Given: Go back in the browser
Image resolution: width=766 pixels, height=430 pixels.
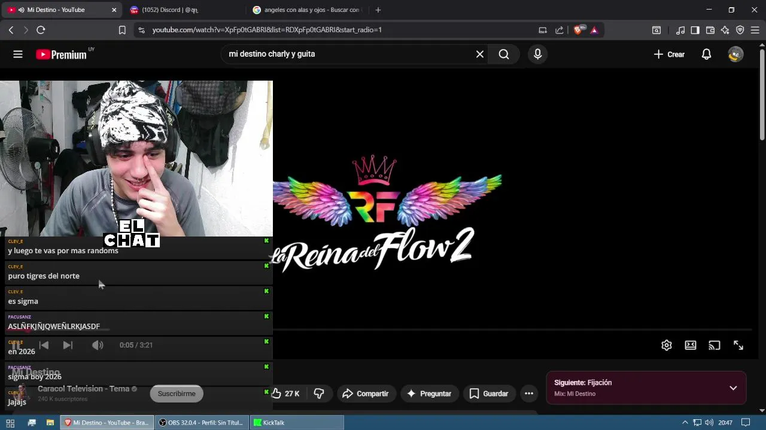Looking at the screenshot, I should pyautogui.click(x=11, y=30).
